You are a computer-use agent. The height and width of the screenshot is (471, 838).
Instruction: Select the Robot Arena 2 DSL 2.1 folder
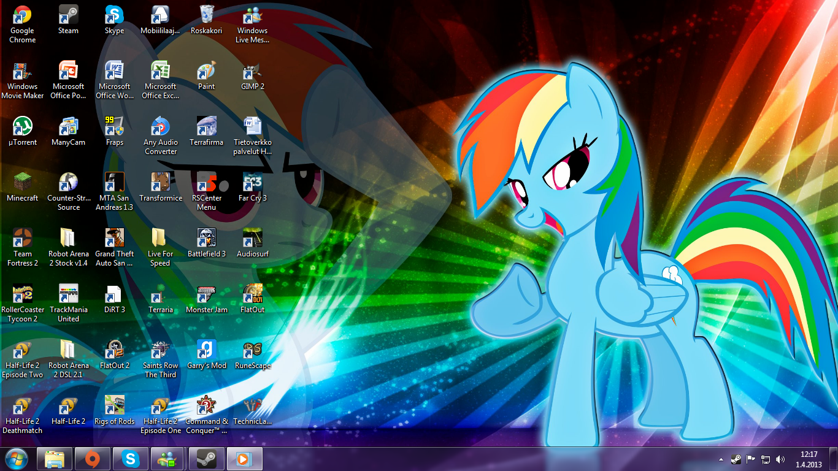tap(68, 359)
